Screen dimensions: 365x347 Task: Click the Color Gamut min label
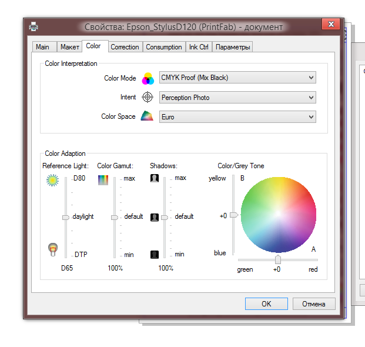(x=129, y=255)
